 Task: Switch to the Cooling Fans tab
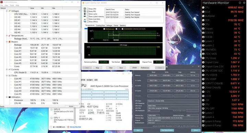[100, 25]
